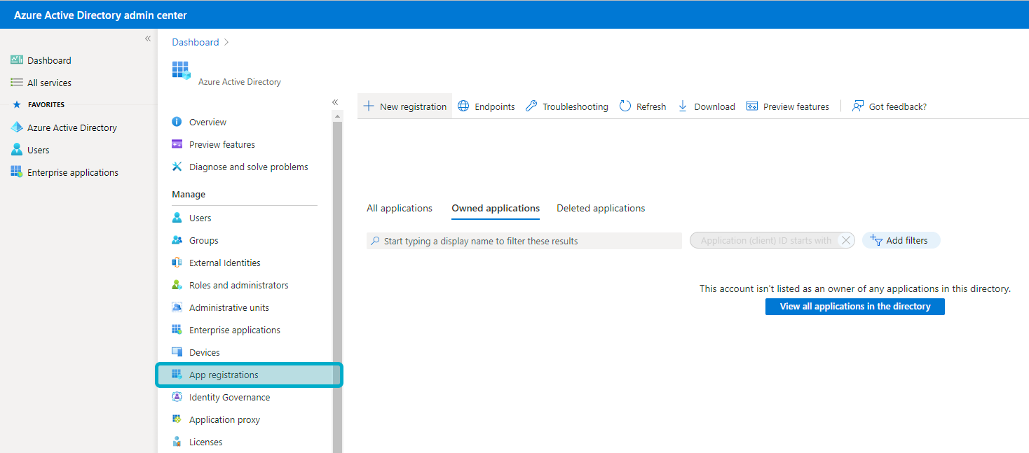
Task: Click the Troubleshooting toolbar label
Action: [575, 106]
